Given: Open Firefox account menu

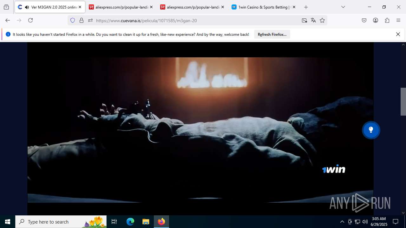Looking at the screenshot, I should point(376,20).
